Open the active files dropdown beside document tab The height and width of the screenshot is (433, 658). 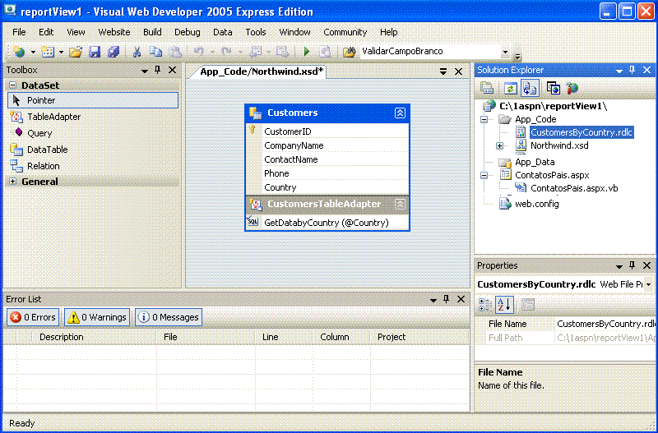pos(443,71)
